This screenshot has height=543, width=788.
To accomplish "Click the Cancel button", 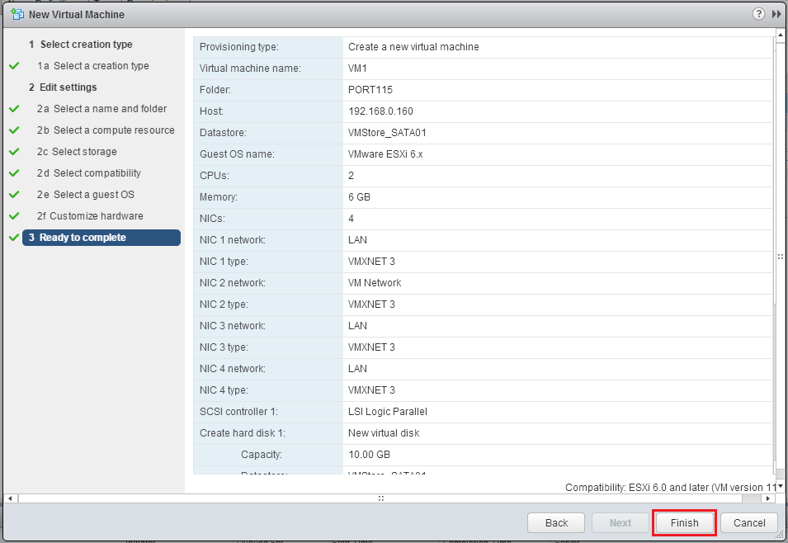I will [748, 523].
